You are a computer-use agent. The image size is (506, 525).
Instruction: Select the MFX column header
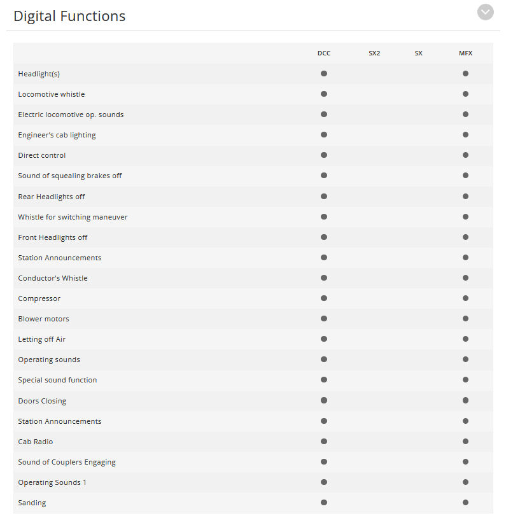click(465, 53)
